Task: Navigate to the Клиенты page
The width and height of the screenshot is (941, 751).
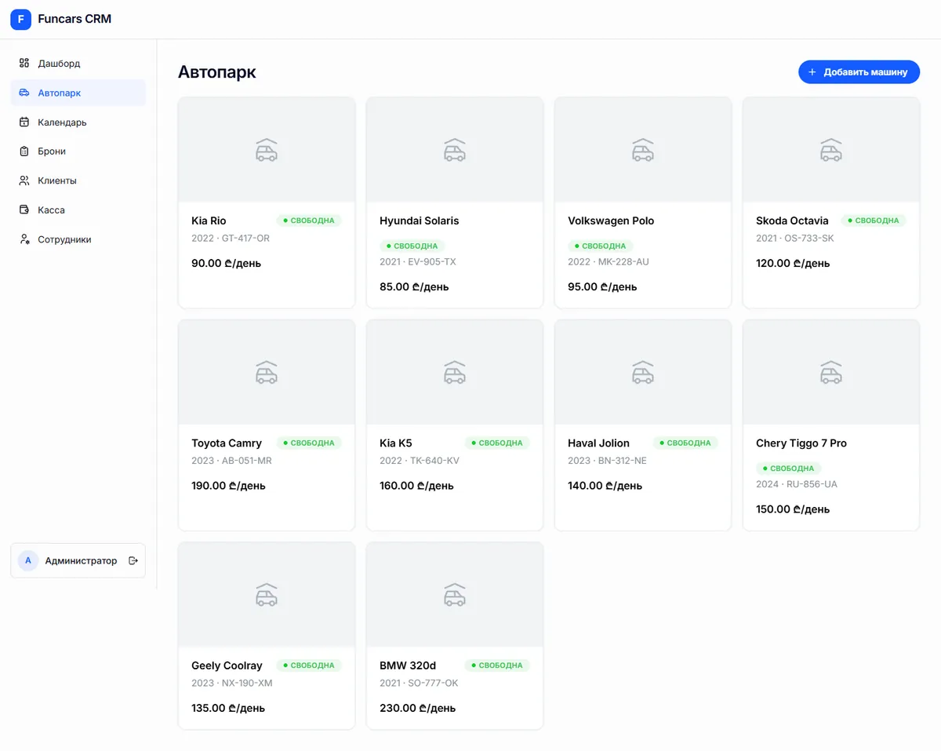Action: pyautogui.click(x=78, y=180)
